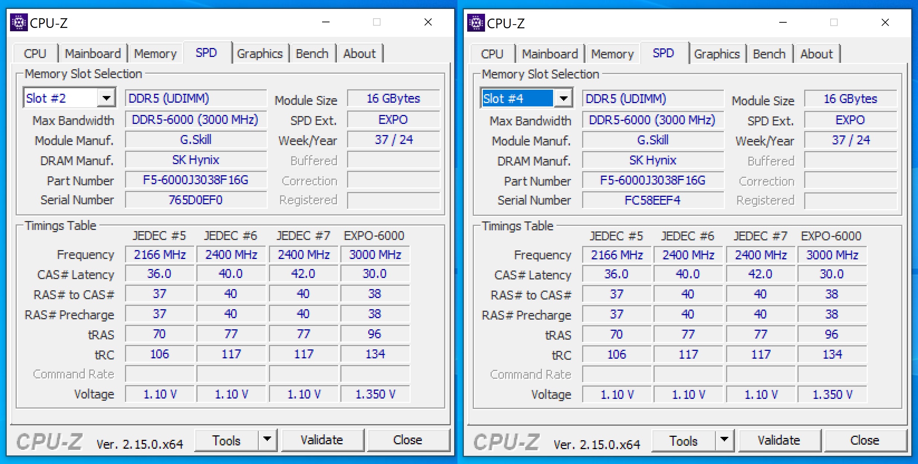This screenshot has width=918, height=464.
Task: Click 16 GBytes module size in left window
Action: pyautogui.click(x=394, y=98)
